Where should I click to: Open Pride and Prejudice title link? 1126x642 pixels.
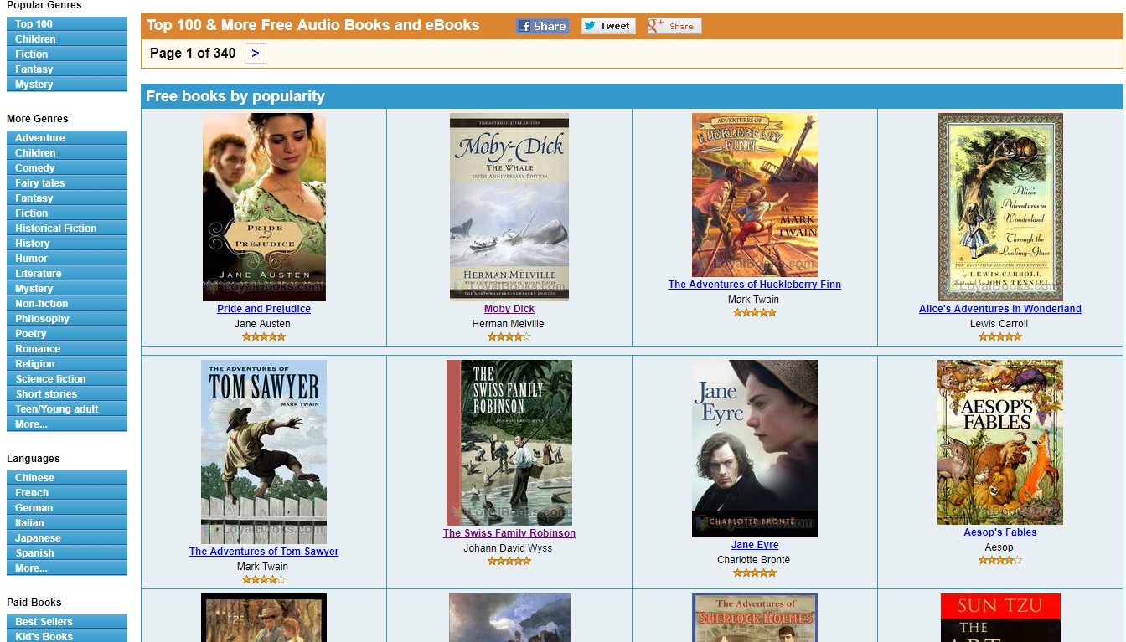point(264,309)
